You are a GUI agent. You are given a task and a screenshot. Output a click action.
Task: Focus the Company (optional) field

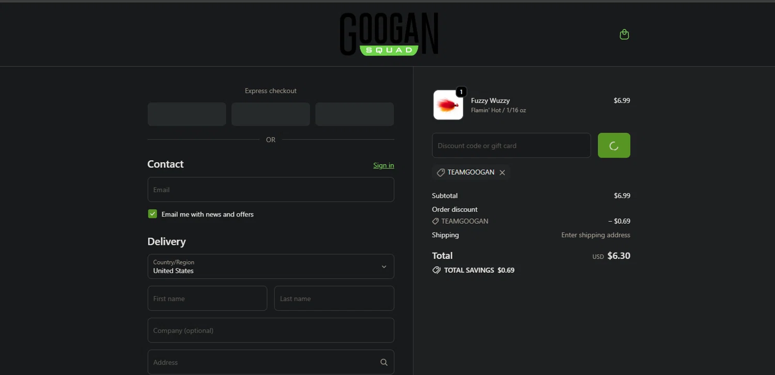[271, 331]
